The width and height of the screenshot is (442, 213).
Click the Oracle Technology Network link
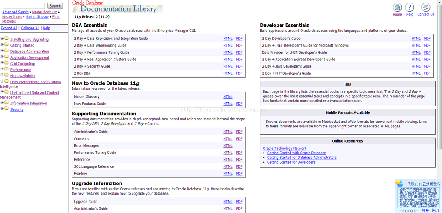pos(285,148)
